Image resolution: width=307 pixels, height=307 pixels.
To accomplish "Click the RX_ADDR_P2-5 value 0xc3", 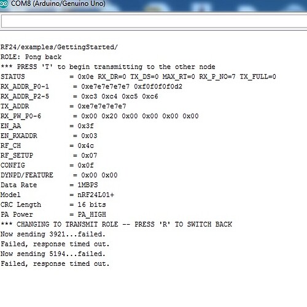I will (x=89, y=96).
